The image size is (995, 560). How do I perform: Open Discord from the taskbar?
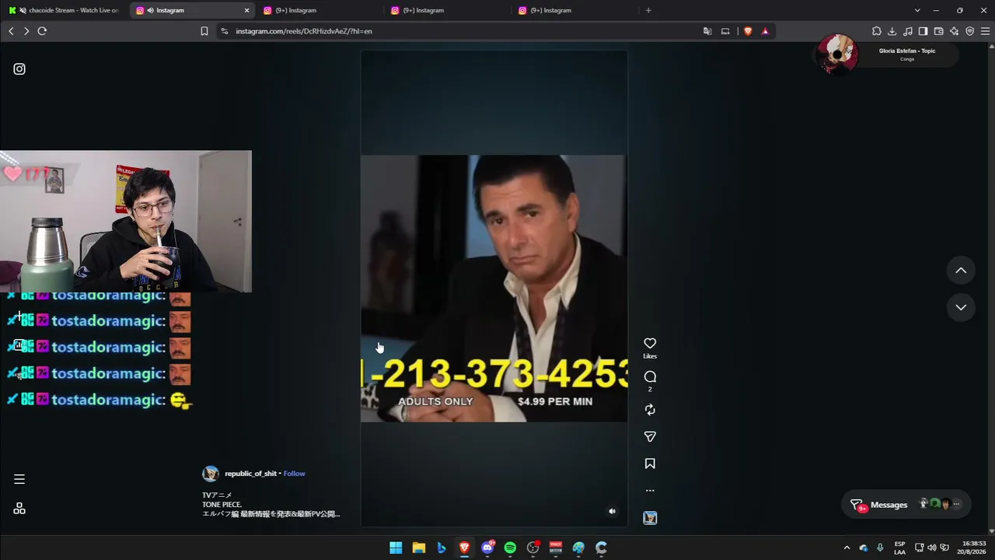point(487,548)
